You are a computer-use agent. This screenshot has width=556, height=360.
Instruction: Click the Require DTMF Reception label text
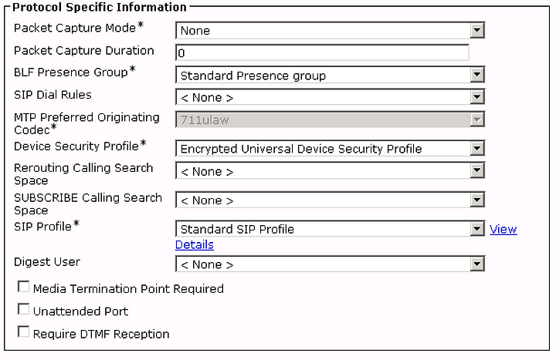(101, 334)
